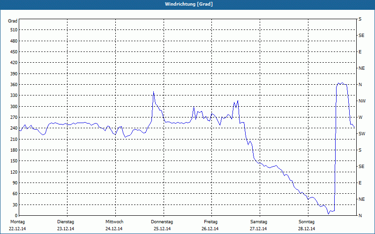Pick the date 27.12.14
Screen dimensions: 375x234
[x=259, y=229]
